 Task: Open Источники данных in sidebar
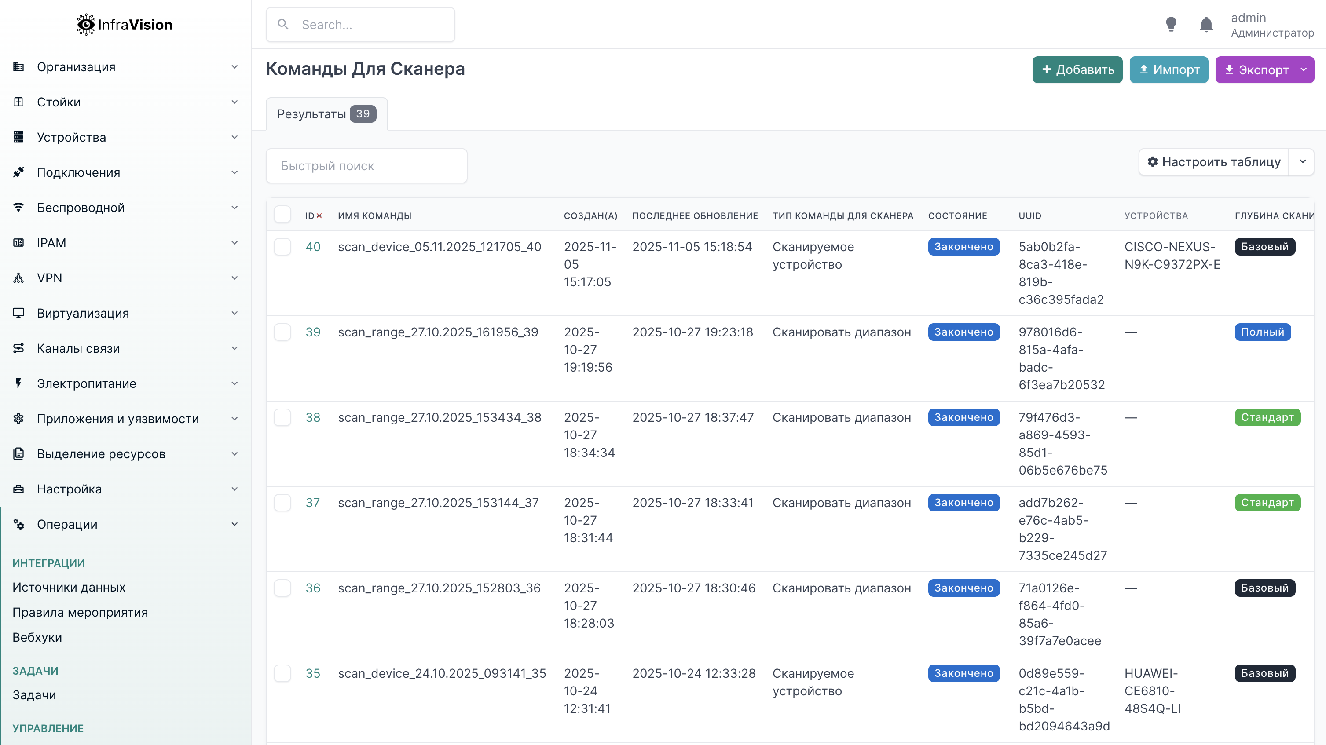click(x=69, y=587)
